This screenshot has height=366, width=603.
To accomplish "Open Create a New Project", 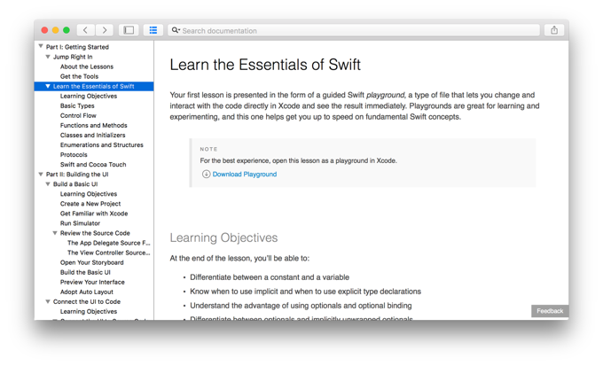I will (90, 204).
